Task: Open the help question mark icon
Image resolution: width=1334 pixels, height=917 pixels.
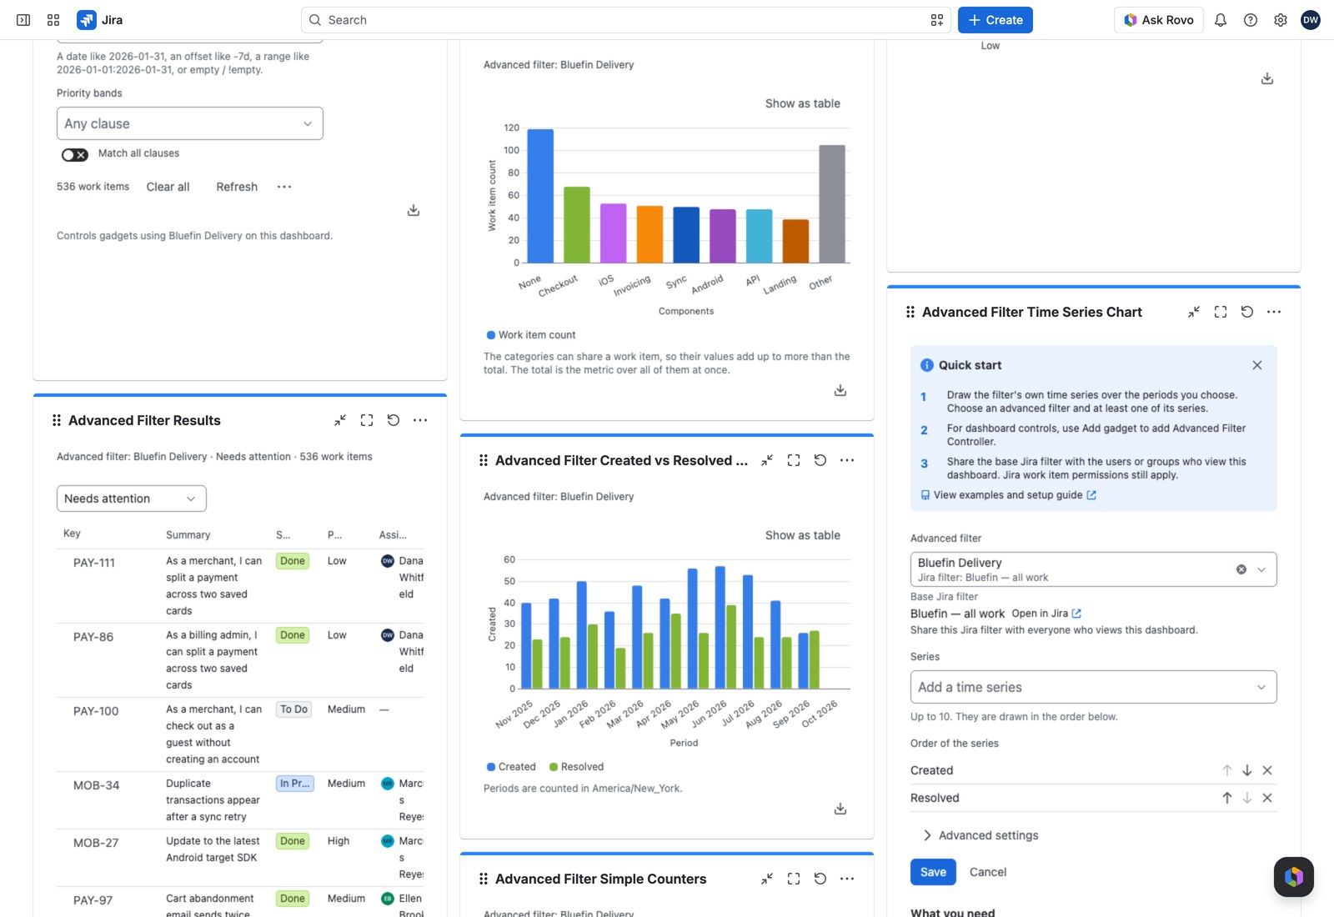Action: [x=1251, y=20]
